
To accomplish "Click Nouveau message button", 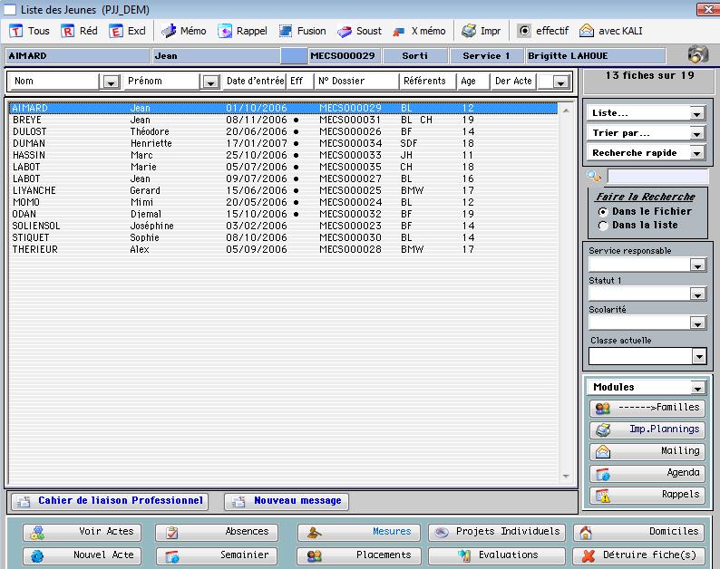I will tap(287, 501).
